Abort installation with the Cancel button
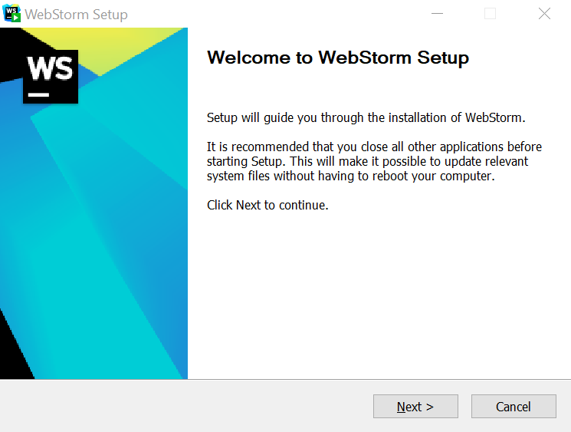 (x=514, y=406)
